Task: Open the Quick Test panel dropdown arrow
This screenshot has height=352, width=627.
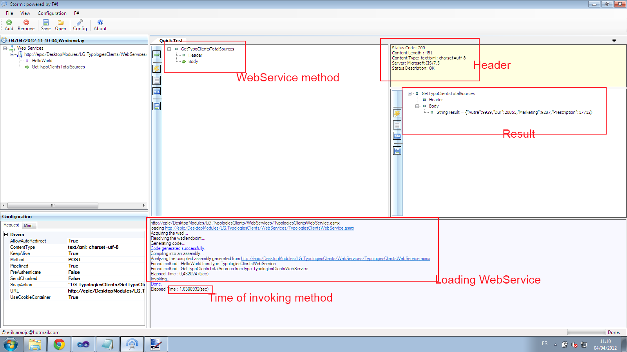Action: click(614, 40)
